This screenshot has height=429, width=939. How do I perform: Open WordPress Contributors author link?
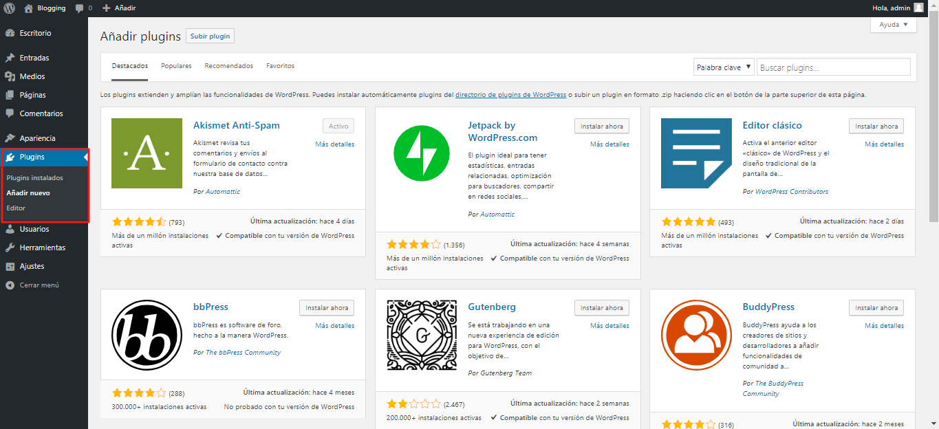(x=792, y=192)
